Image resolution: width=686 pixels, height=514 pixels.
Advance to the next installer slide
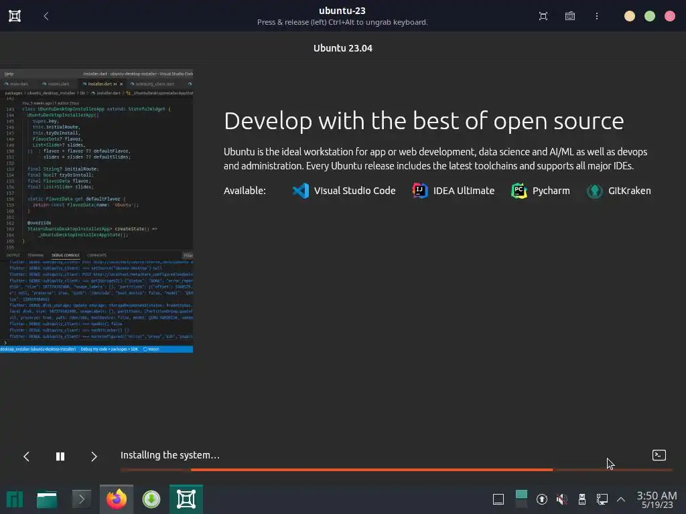[x=94, y=456]
